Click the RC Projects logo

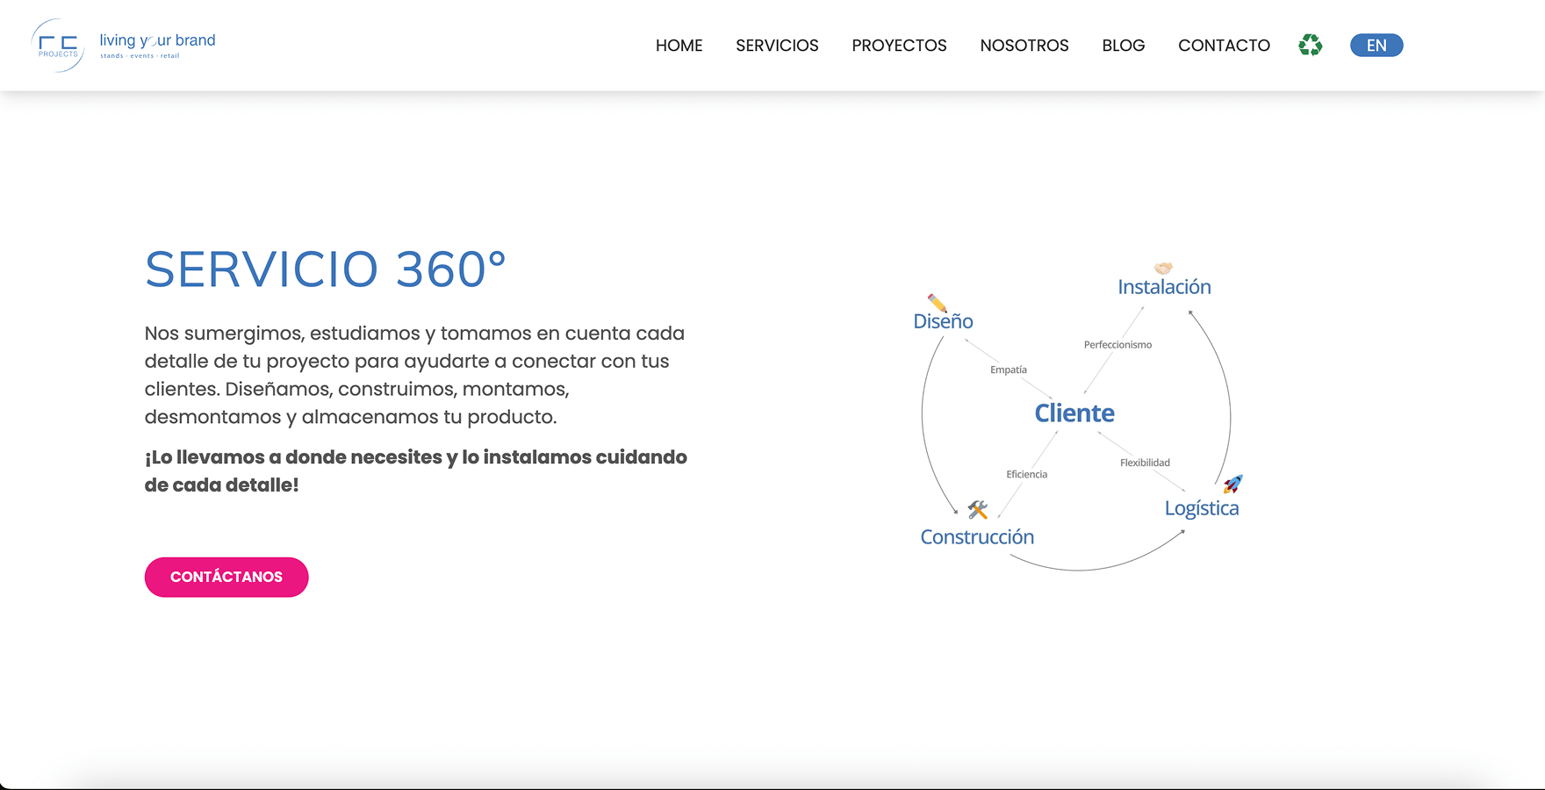(58, 46)
